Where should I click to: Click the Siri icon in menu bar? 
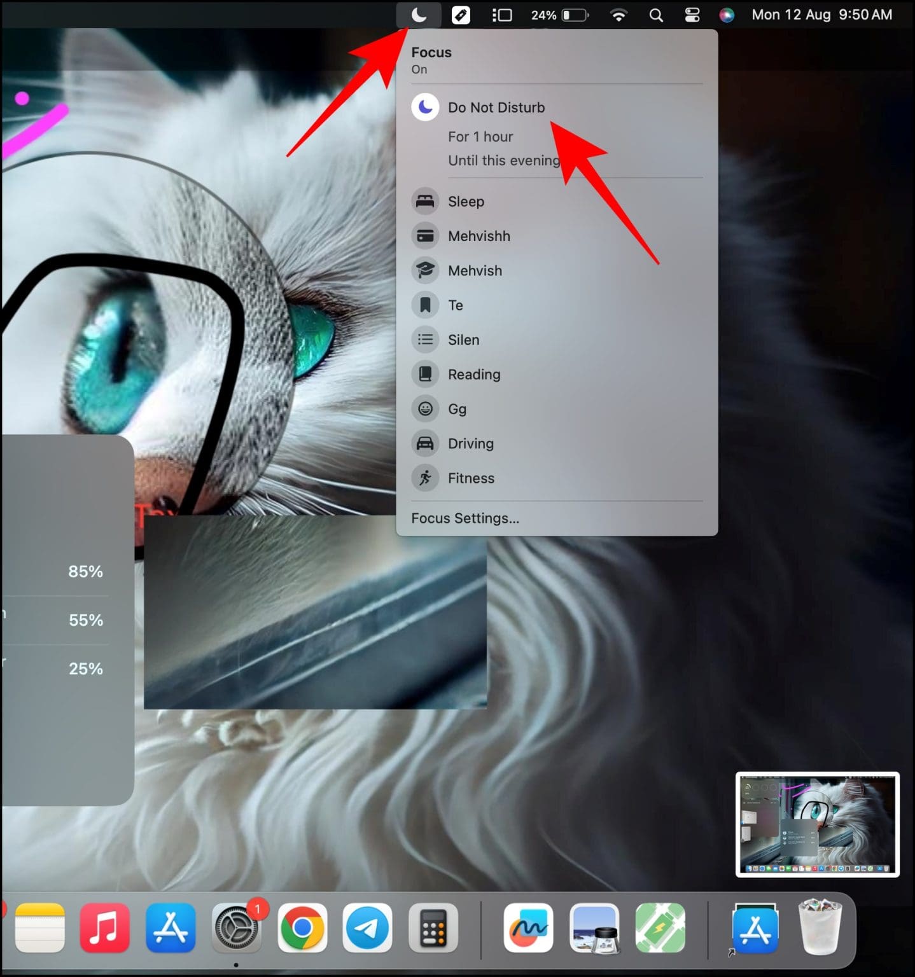tap(726, 14)
